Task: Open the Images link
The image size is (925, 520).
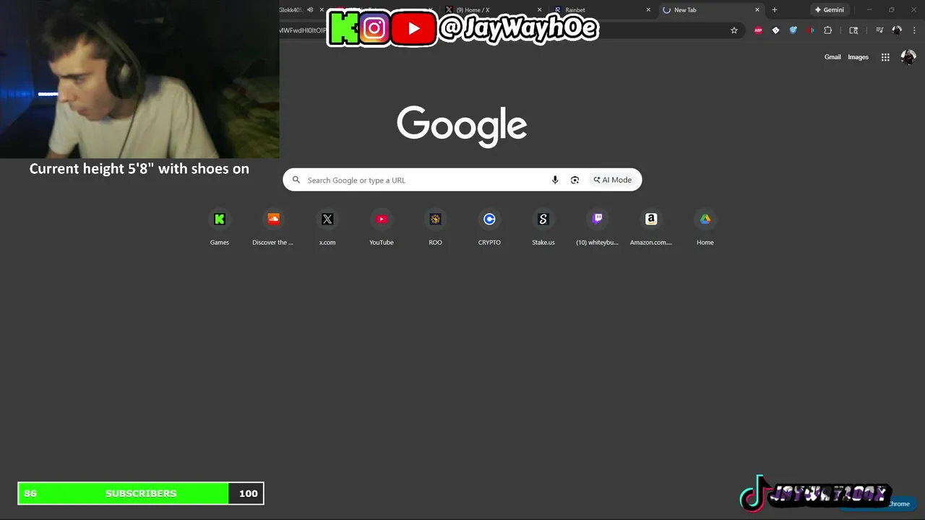Action: click(x=858, y=57)
